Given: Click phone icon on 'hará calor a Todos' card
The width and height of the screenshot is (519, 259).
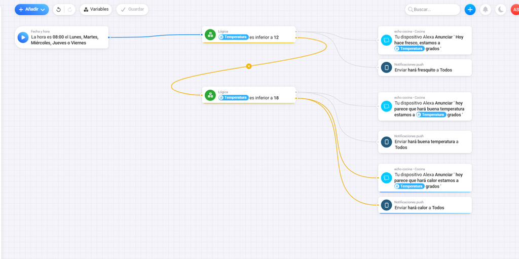Looking at the screenshot, I should [x=386, y=205].
